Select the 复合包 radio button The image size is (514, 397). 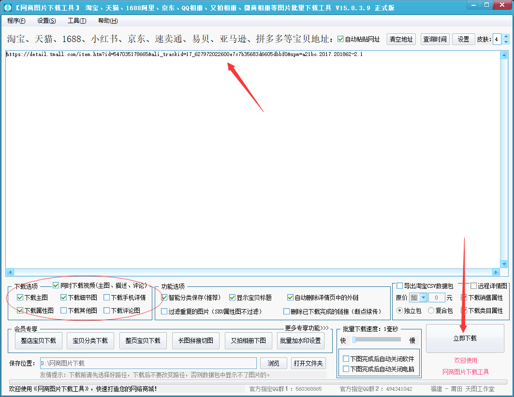431,310
